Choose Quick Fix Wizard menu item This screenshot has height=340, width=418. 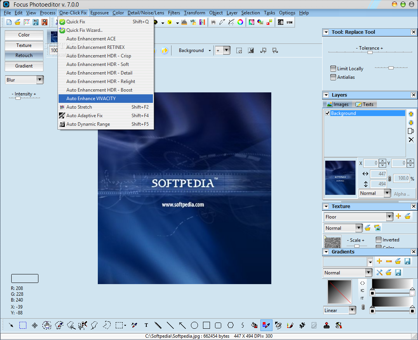click(x=106, y=30)
